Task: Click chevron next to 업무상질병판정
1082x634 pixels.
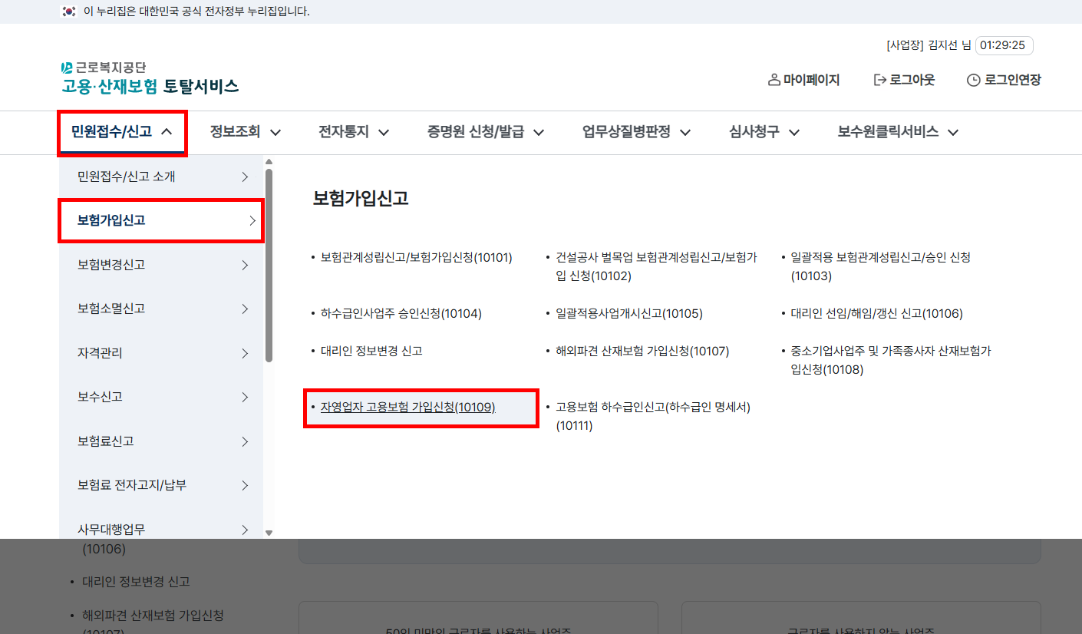Action: [685, 133]
